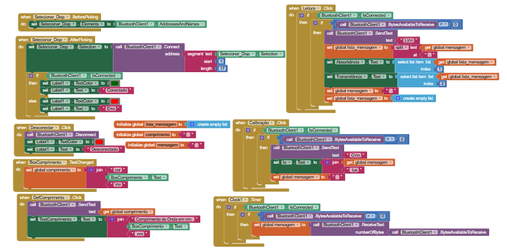
Task: Select the green color swatch for Label1 TextColor
Action: (115, 83)
